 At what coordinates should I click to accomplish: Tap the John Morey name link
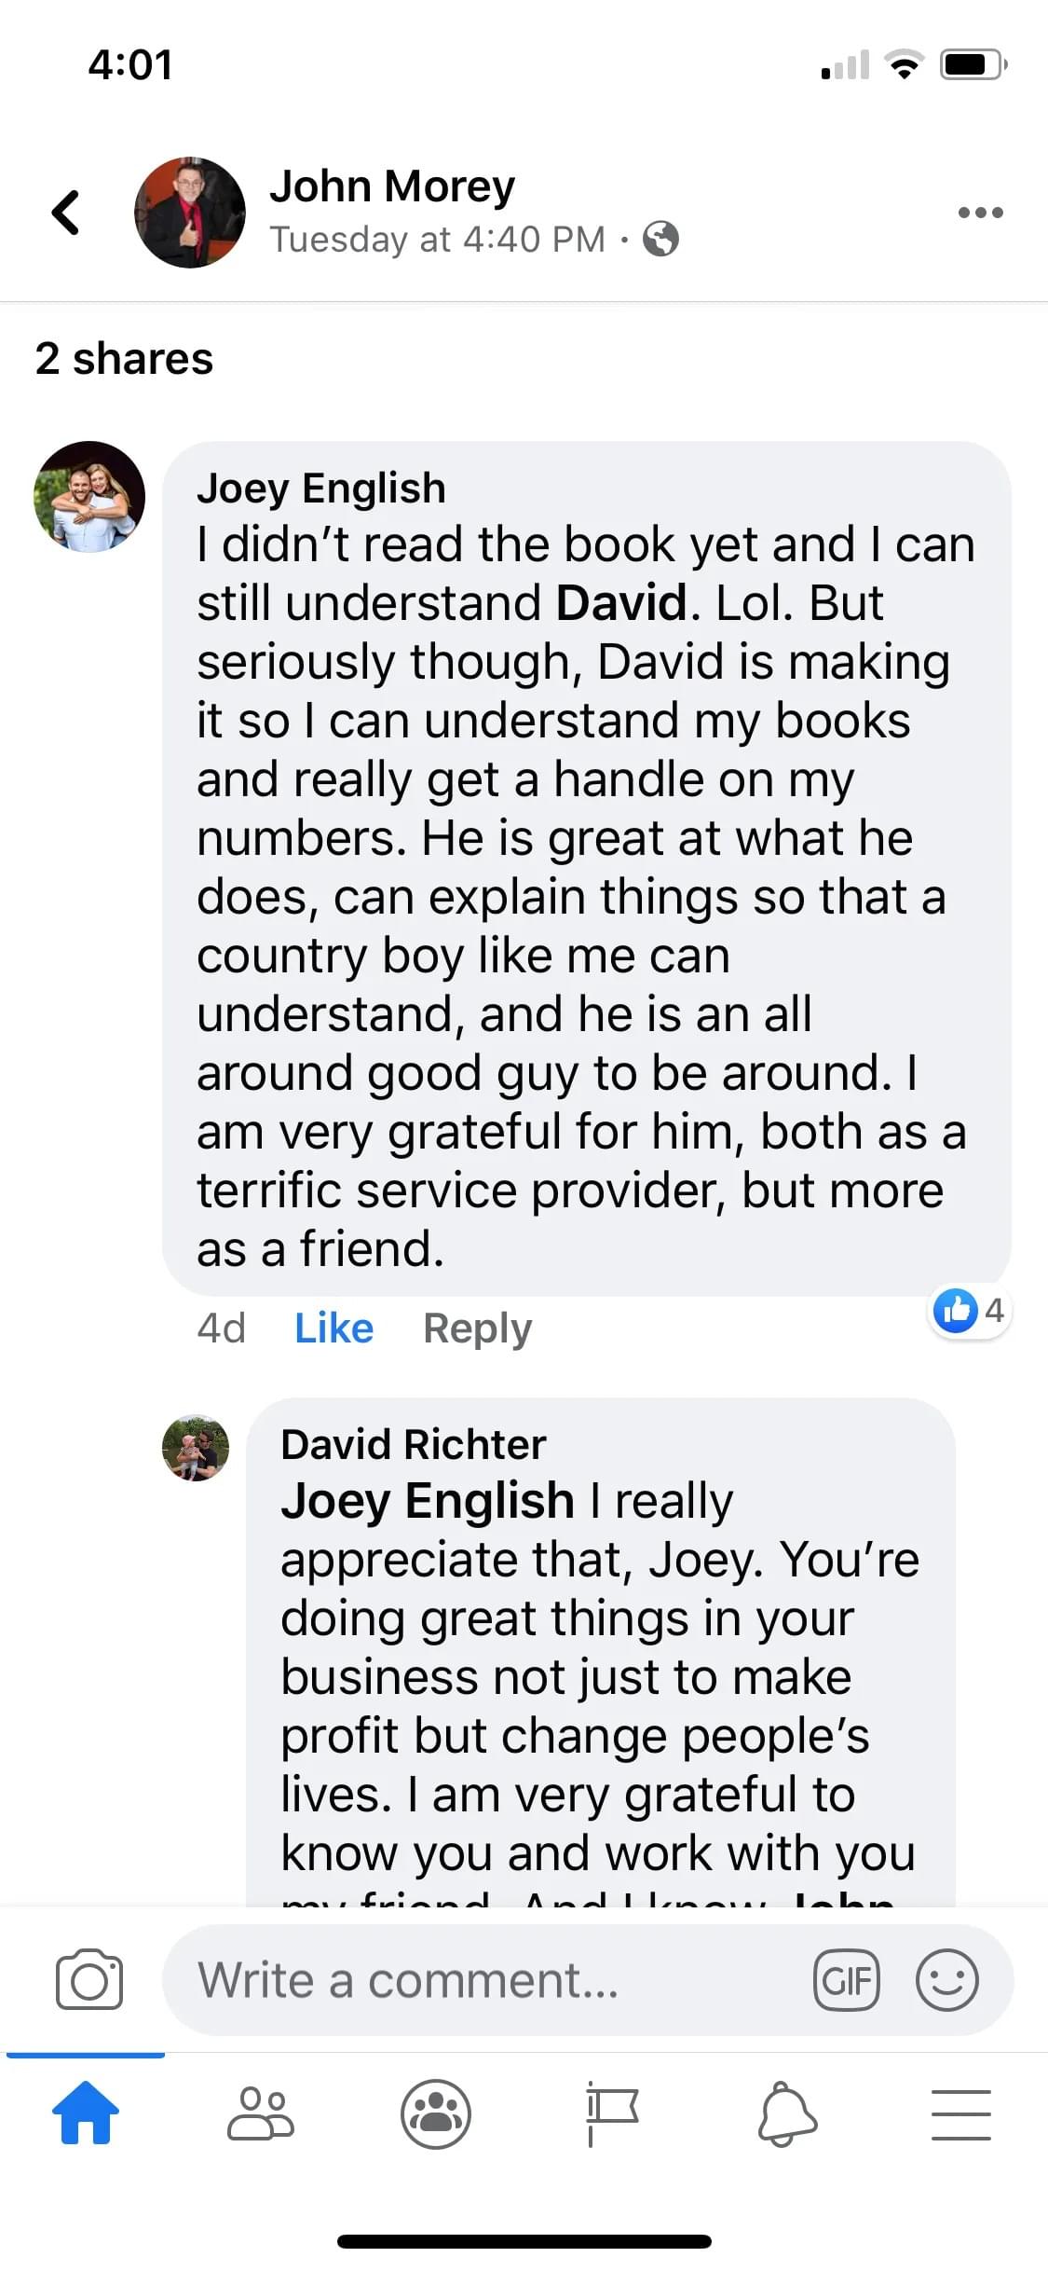[x=392, y=186]
